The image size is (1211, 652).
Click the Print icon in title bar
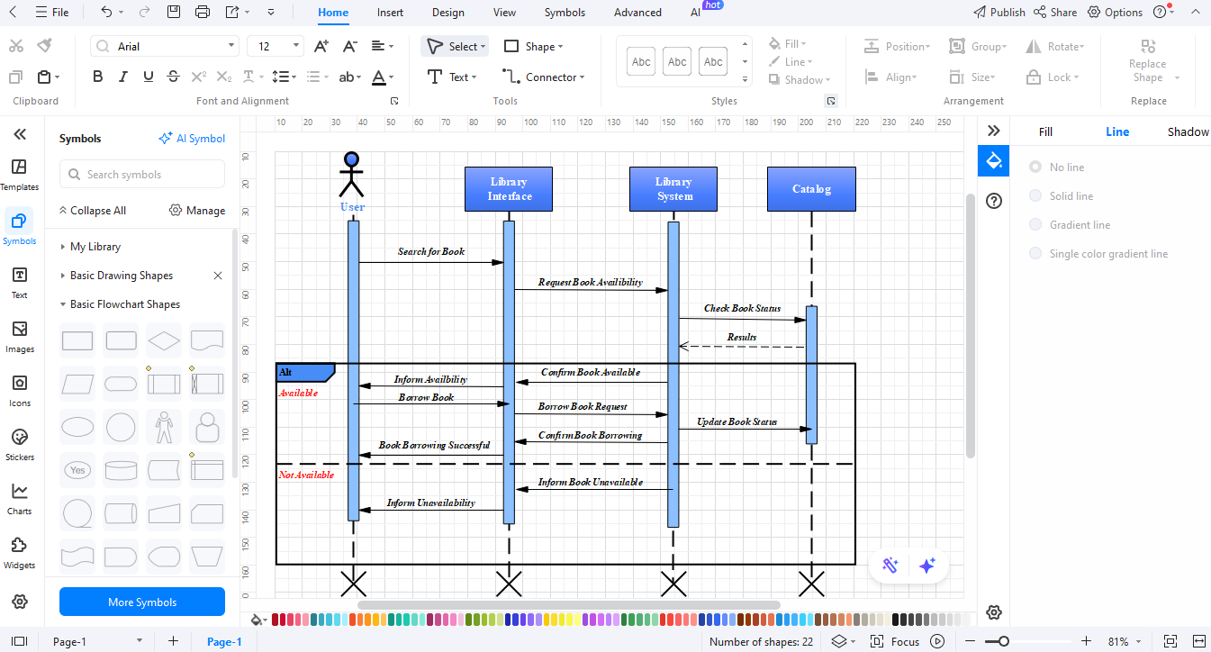pyautogui.click(x=203, y=13)
